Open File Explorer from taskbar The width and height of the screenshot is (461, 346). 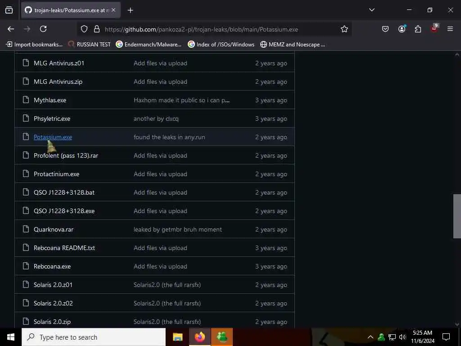[x=177, y=337]
